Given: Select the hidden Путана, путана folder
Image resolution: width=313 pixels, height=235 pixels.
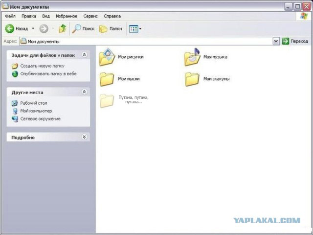Looking at the screenshot, I should 107,100.
